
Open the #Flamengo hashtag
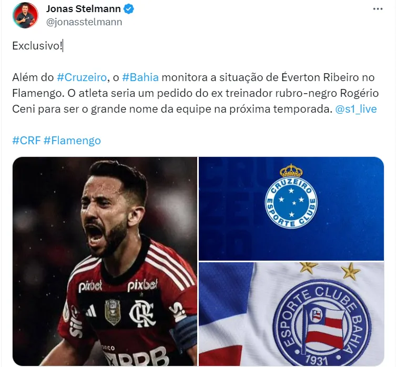click(x=72, y=141)
